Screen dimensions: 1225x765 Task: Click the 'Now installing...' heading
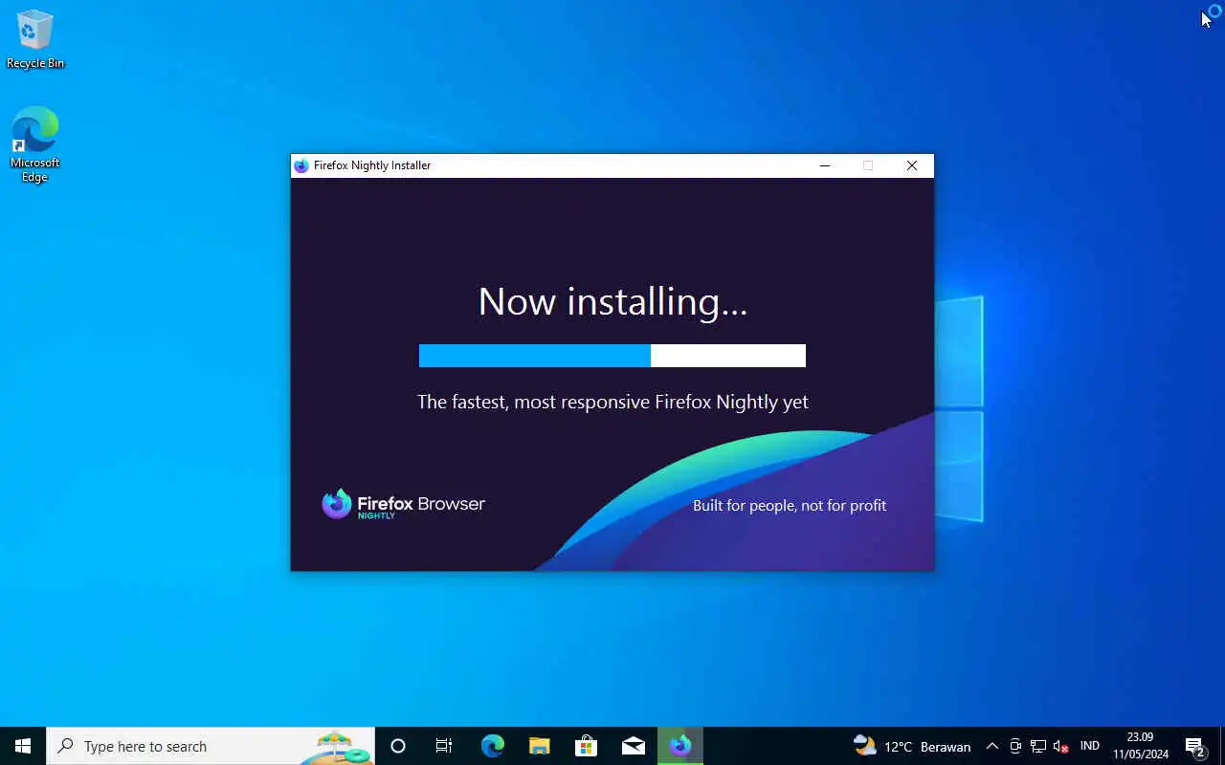click(x=612, y=301)
